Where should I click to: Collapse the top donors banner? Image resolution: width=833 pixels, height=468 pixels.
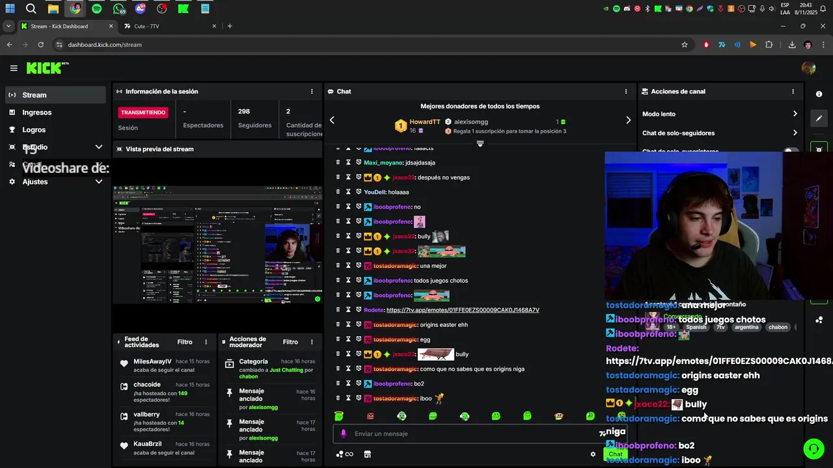480,144
